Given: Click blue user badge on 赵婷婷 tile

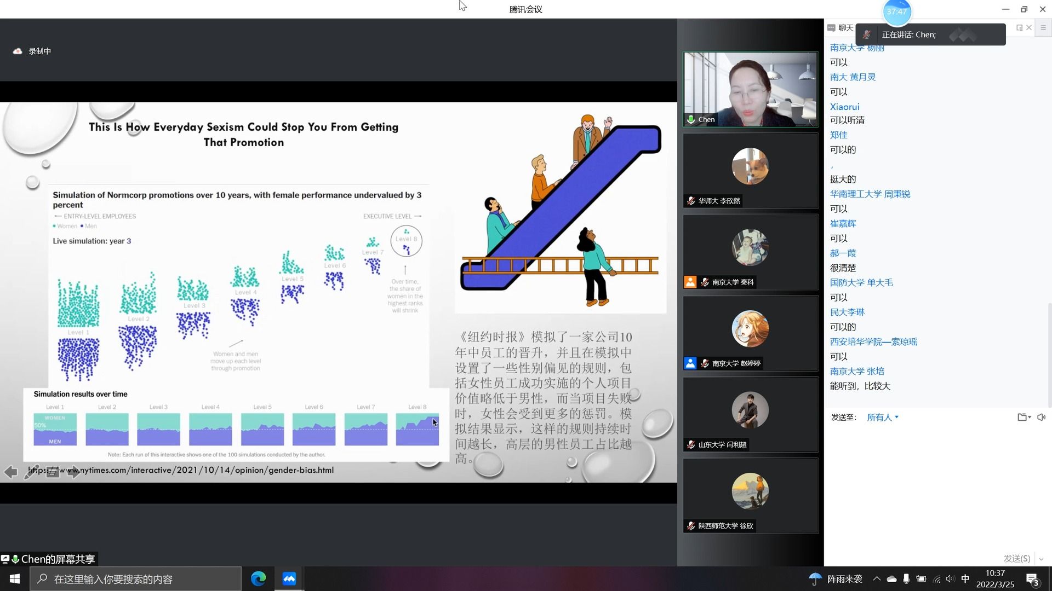Looking at the screenshot, I should tap(690, 363).
